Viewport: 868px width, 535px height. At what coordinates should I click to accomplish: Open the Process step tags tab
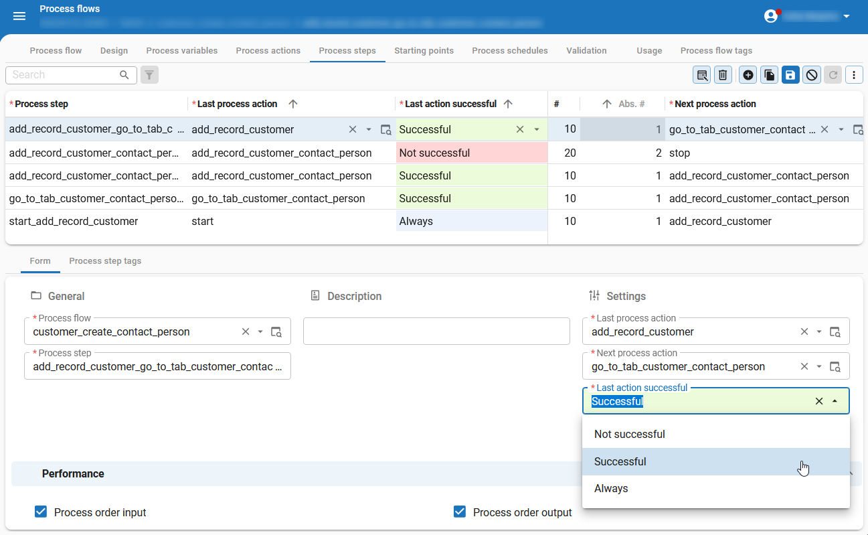point(105,261)
